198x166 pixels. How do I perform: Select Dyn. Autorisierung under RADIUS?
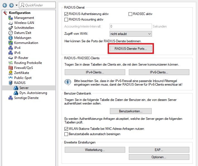pyautogui.click(x=33, y=93)
